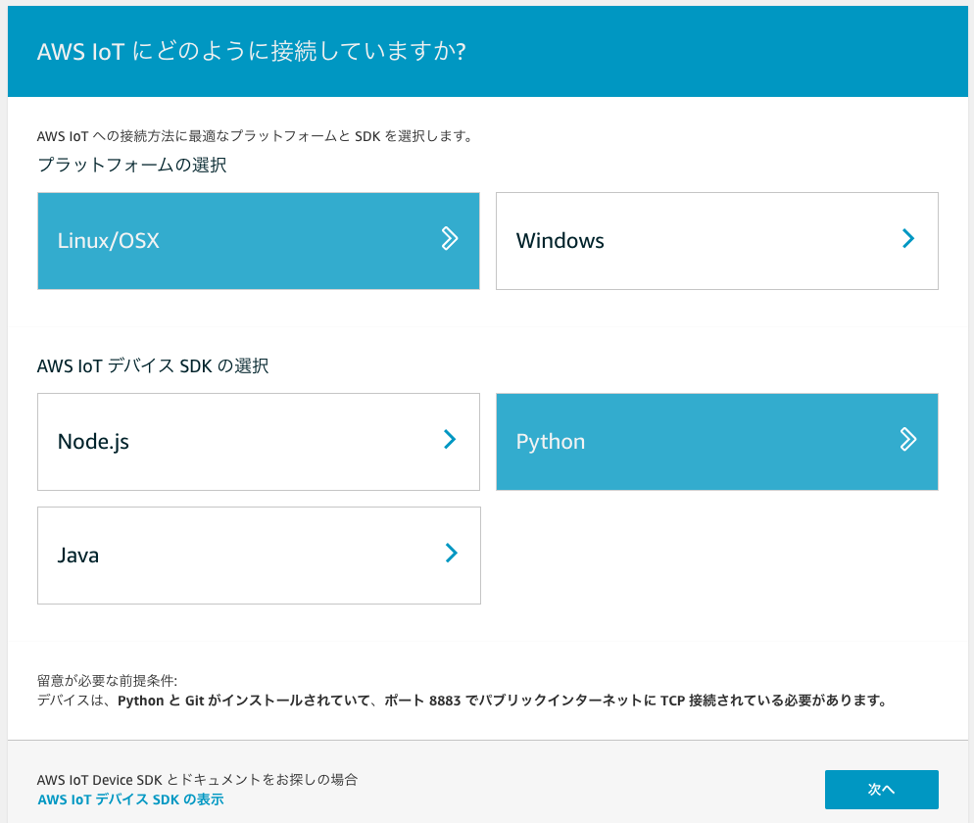This screenshot has width=974, height=823.
Task: Select the Windows platform
Action: pyautogui.click(x=716, y=240)
